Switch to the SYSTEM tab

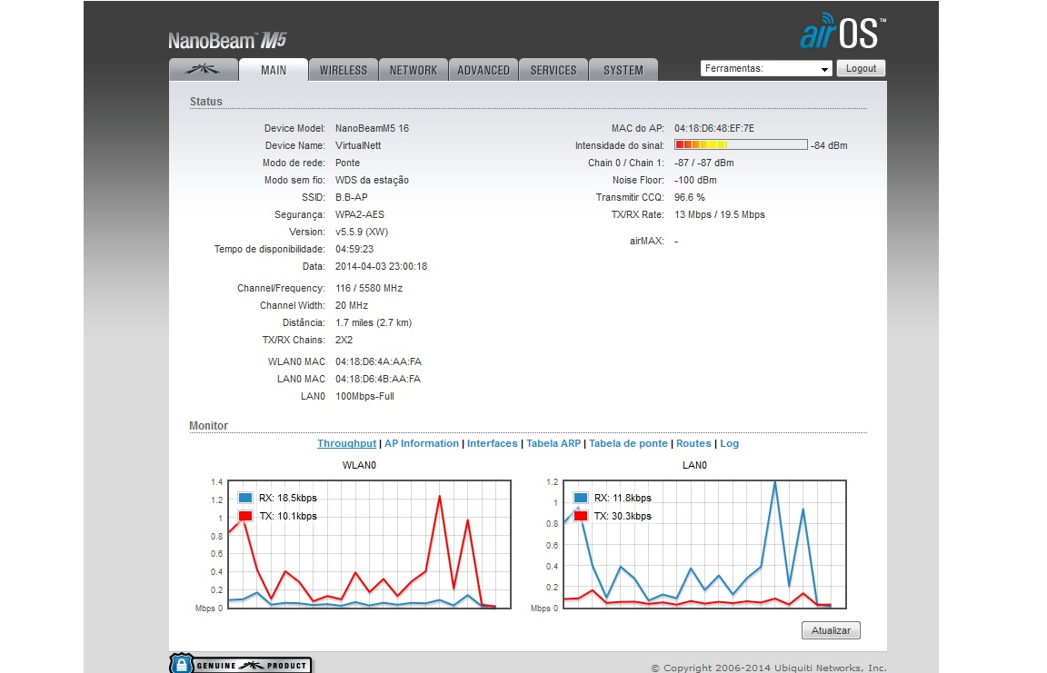pyautogui.click(x=623, y=69)
